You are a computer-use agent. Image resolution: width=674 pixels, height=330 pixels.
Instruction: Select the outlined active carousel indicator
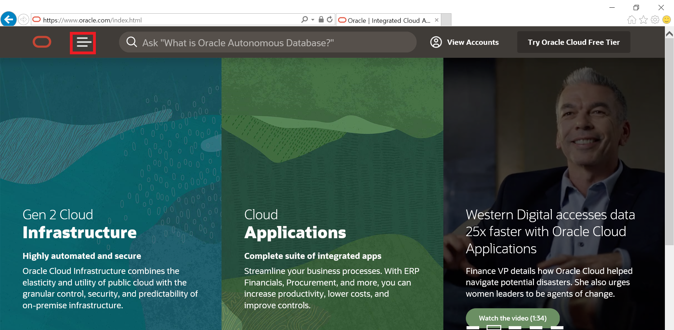click(494, 328)
